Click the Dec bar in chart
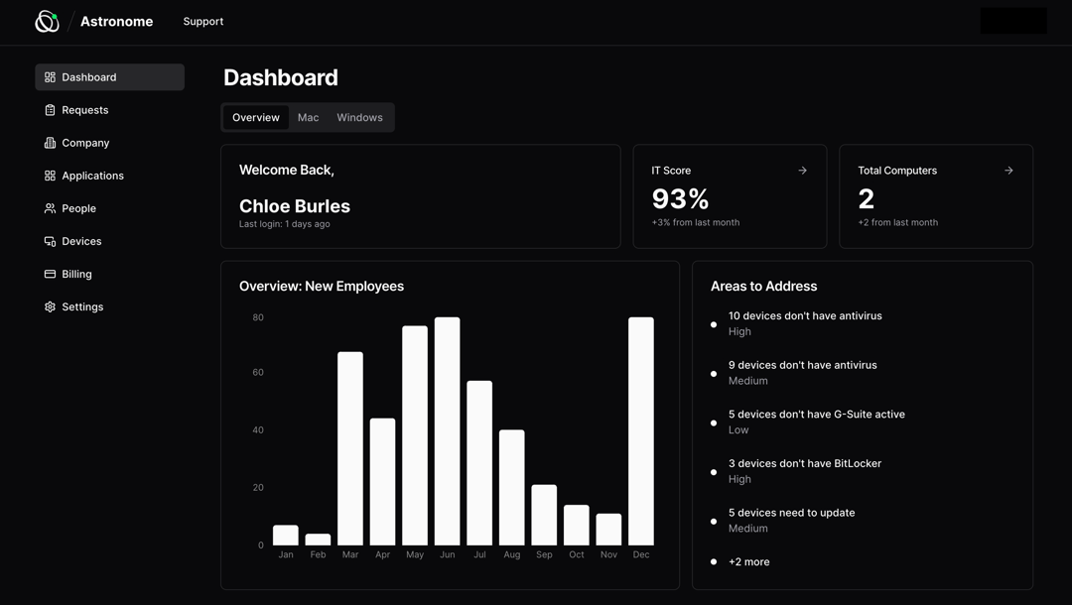This screenshot has width=1072, height=605. click(x=641, y=430)
